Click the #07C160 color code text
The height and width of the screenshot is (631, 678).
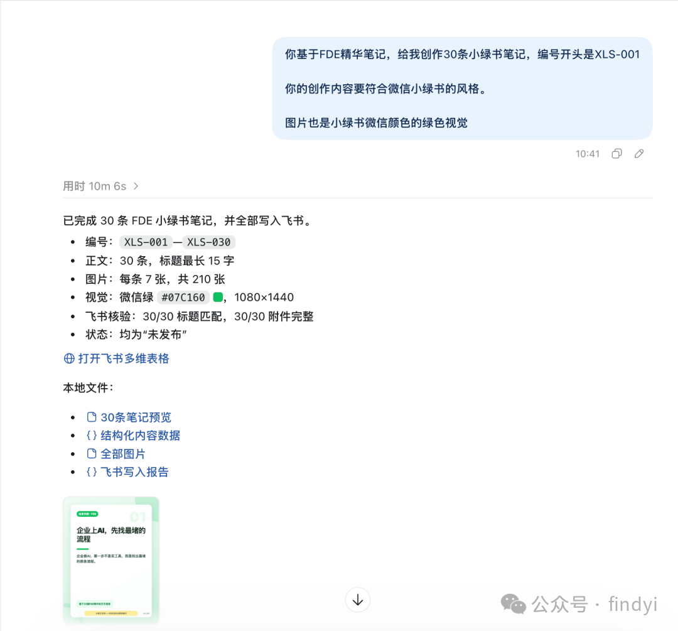pyautogui.click(x=183, y=298)
